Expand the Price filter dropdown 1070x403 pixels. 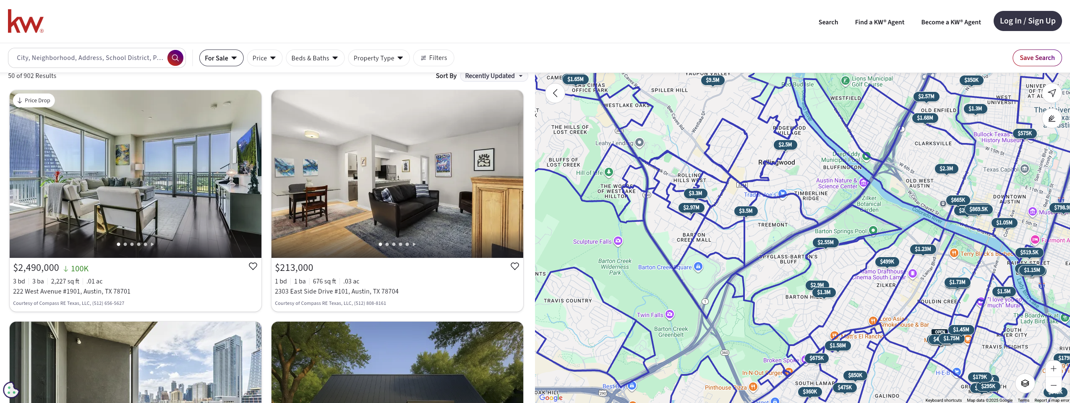point(264,58)
